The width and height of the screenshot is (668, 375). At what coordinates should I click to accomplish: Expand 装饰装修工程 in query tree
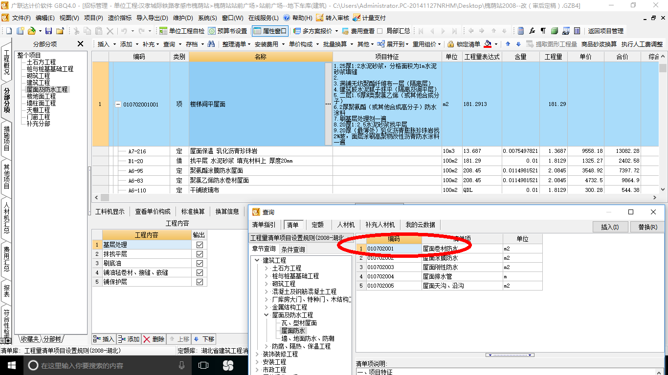coord(257,354)
